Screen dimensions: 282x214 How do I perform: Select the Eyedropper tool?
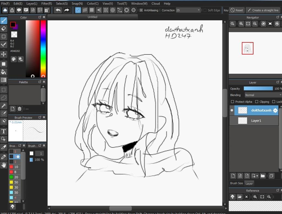click(4, 157)
